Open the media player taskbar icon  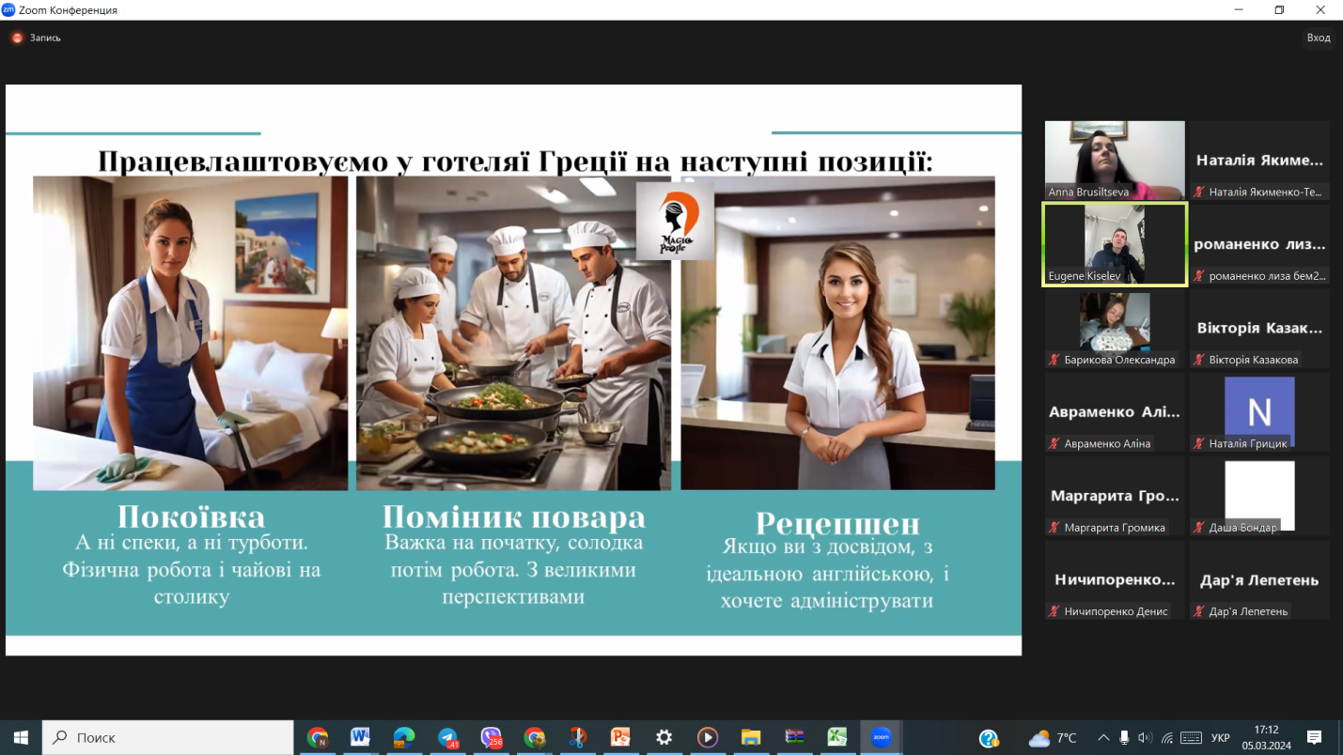tap(708, 738)
